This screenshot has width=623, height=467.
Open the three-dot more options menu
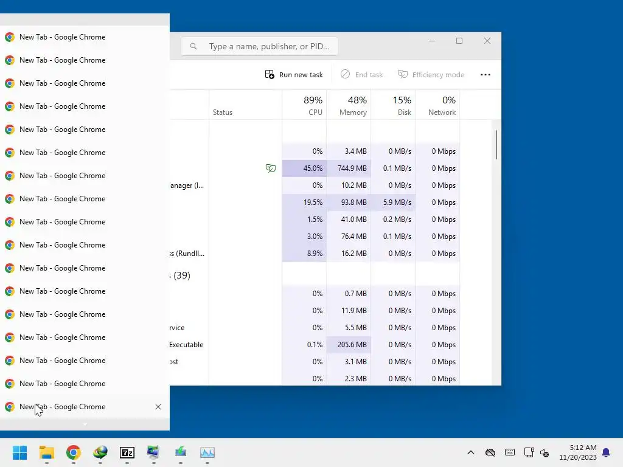point(485,75)
